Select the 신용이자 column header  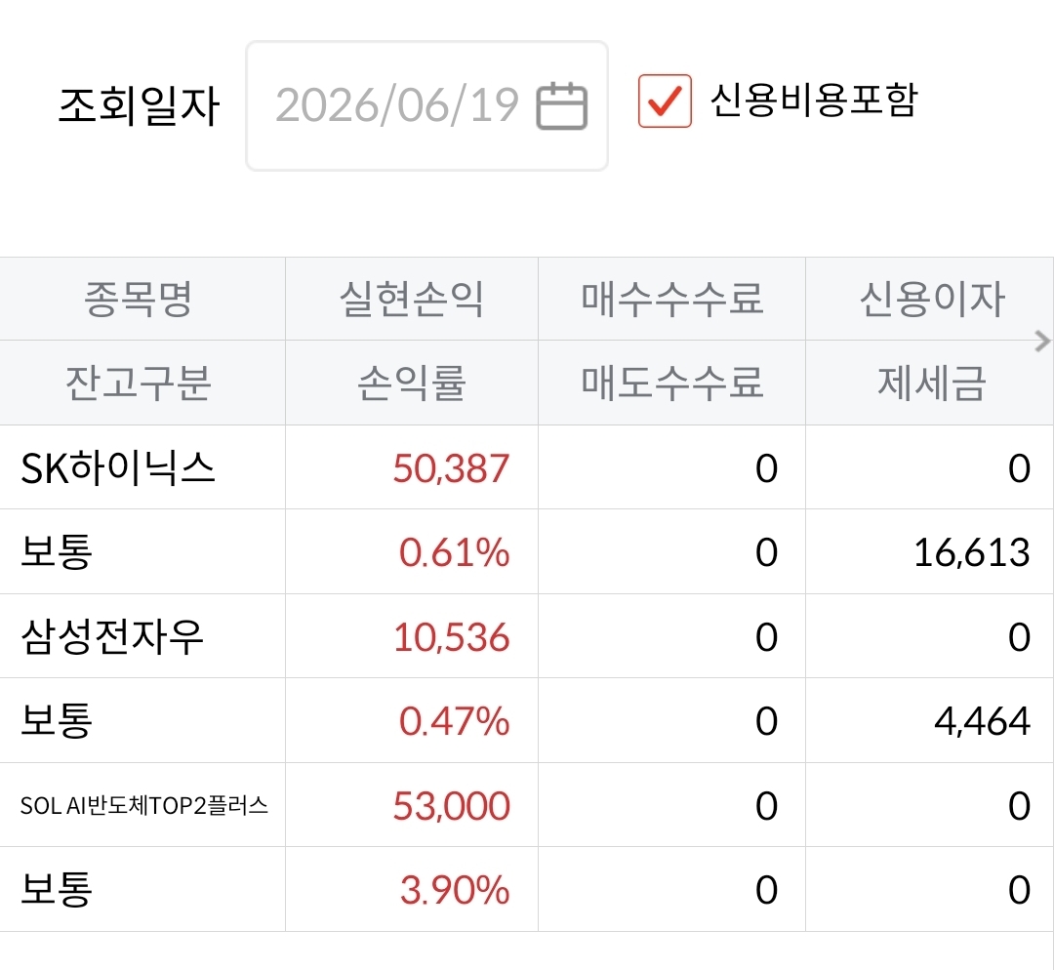pyautogui.click(x=932, y=300)
